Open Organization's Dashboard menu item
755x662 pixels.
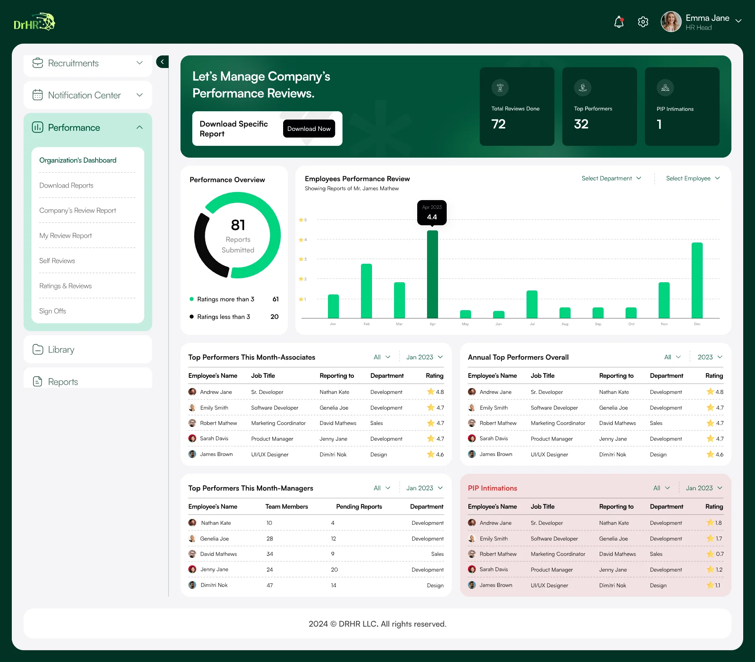pos(78,160)
